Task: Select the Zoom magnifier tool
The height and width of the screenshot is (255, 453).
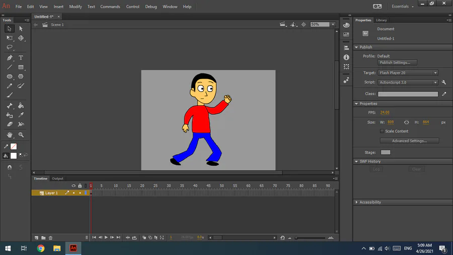Action: (x=21, y=135)
